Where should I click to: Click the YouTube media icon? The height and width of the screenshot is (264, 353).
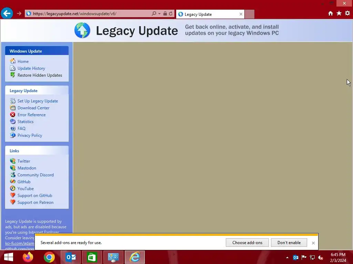coord(13,188)
